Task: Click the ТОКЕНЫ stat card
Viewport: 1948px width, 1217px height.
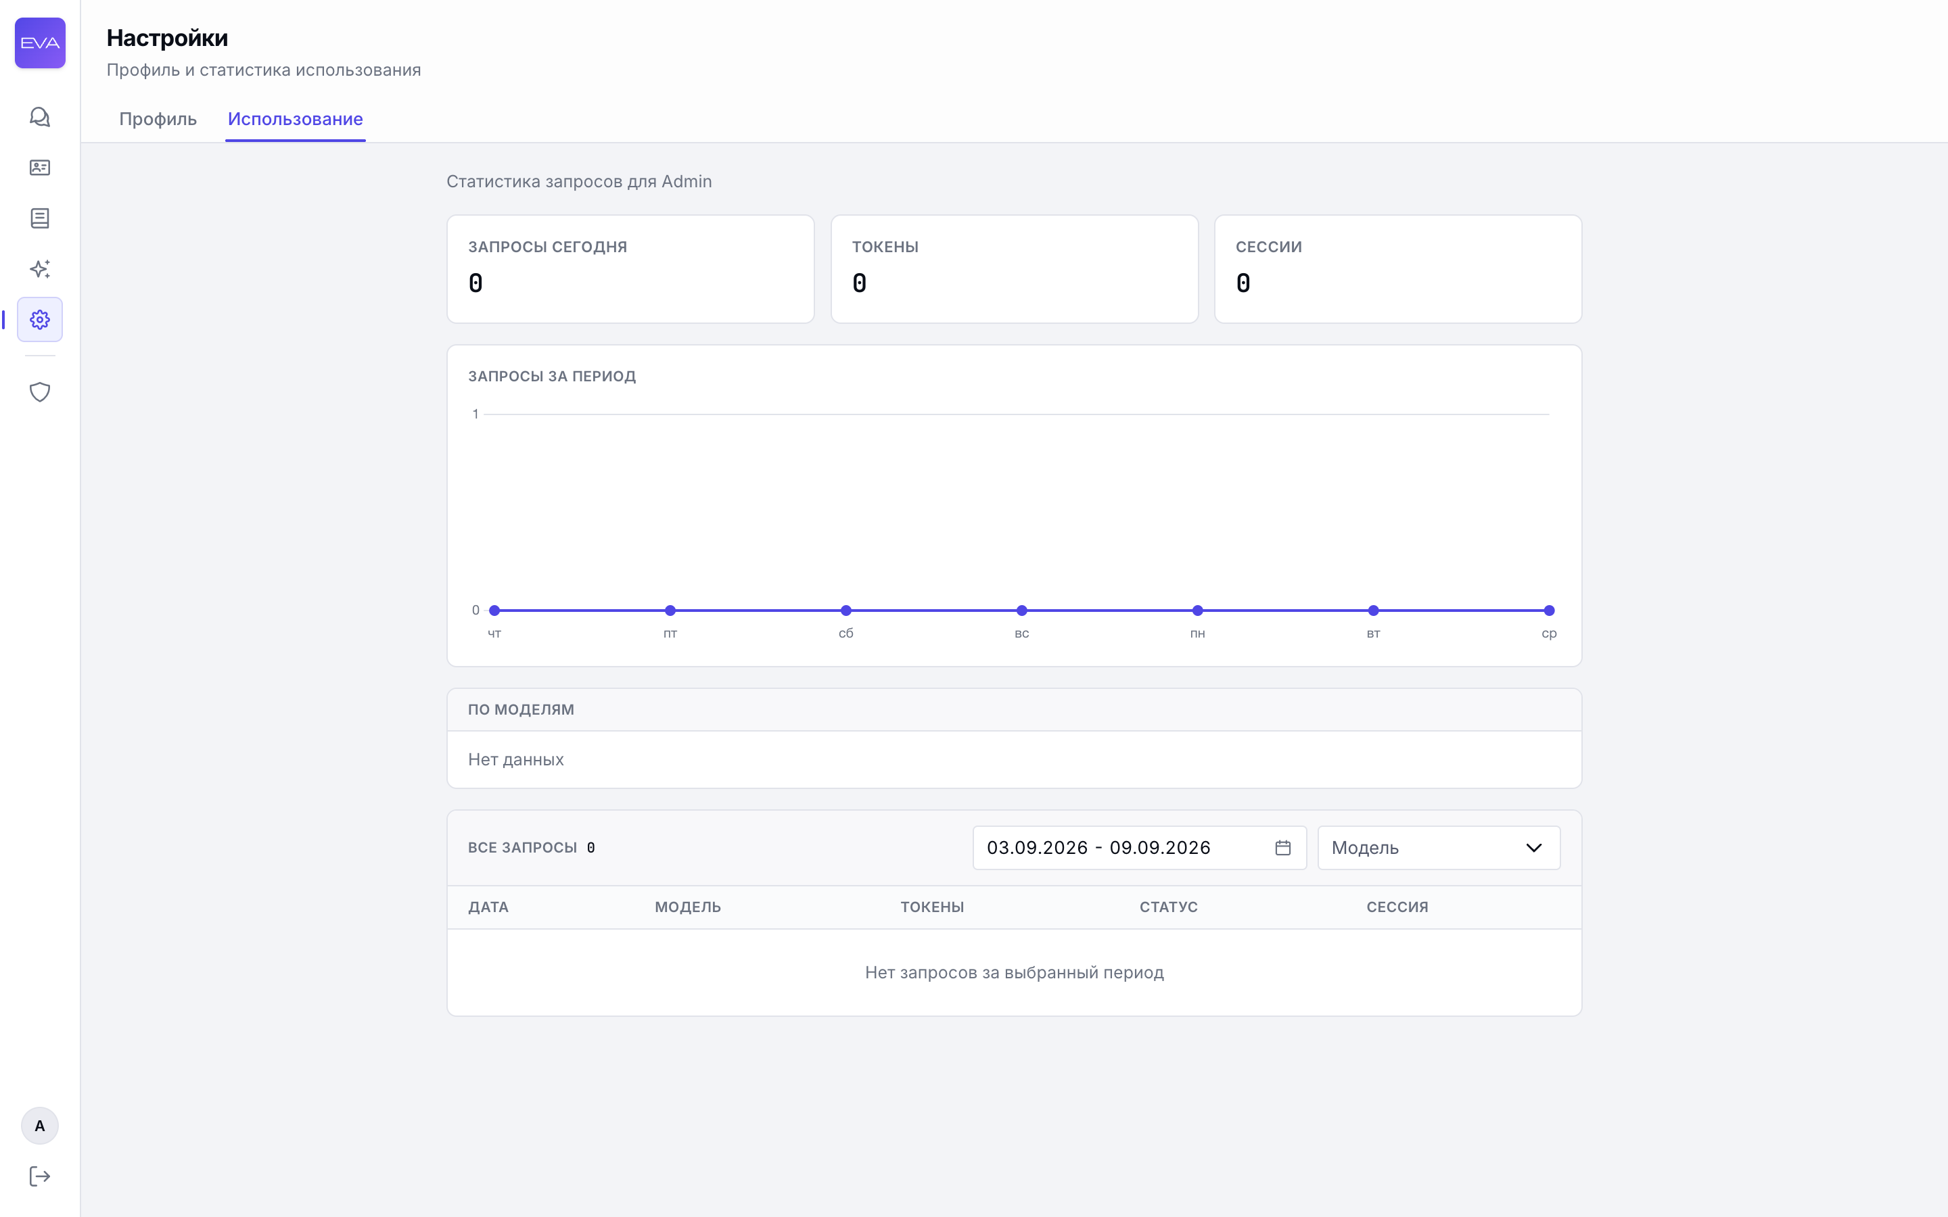Action: (x=1015, y=269)
